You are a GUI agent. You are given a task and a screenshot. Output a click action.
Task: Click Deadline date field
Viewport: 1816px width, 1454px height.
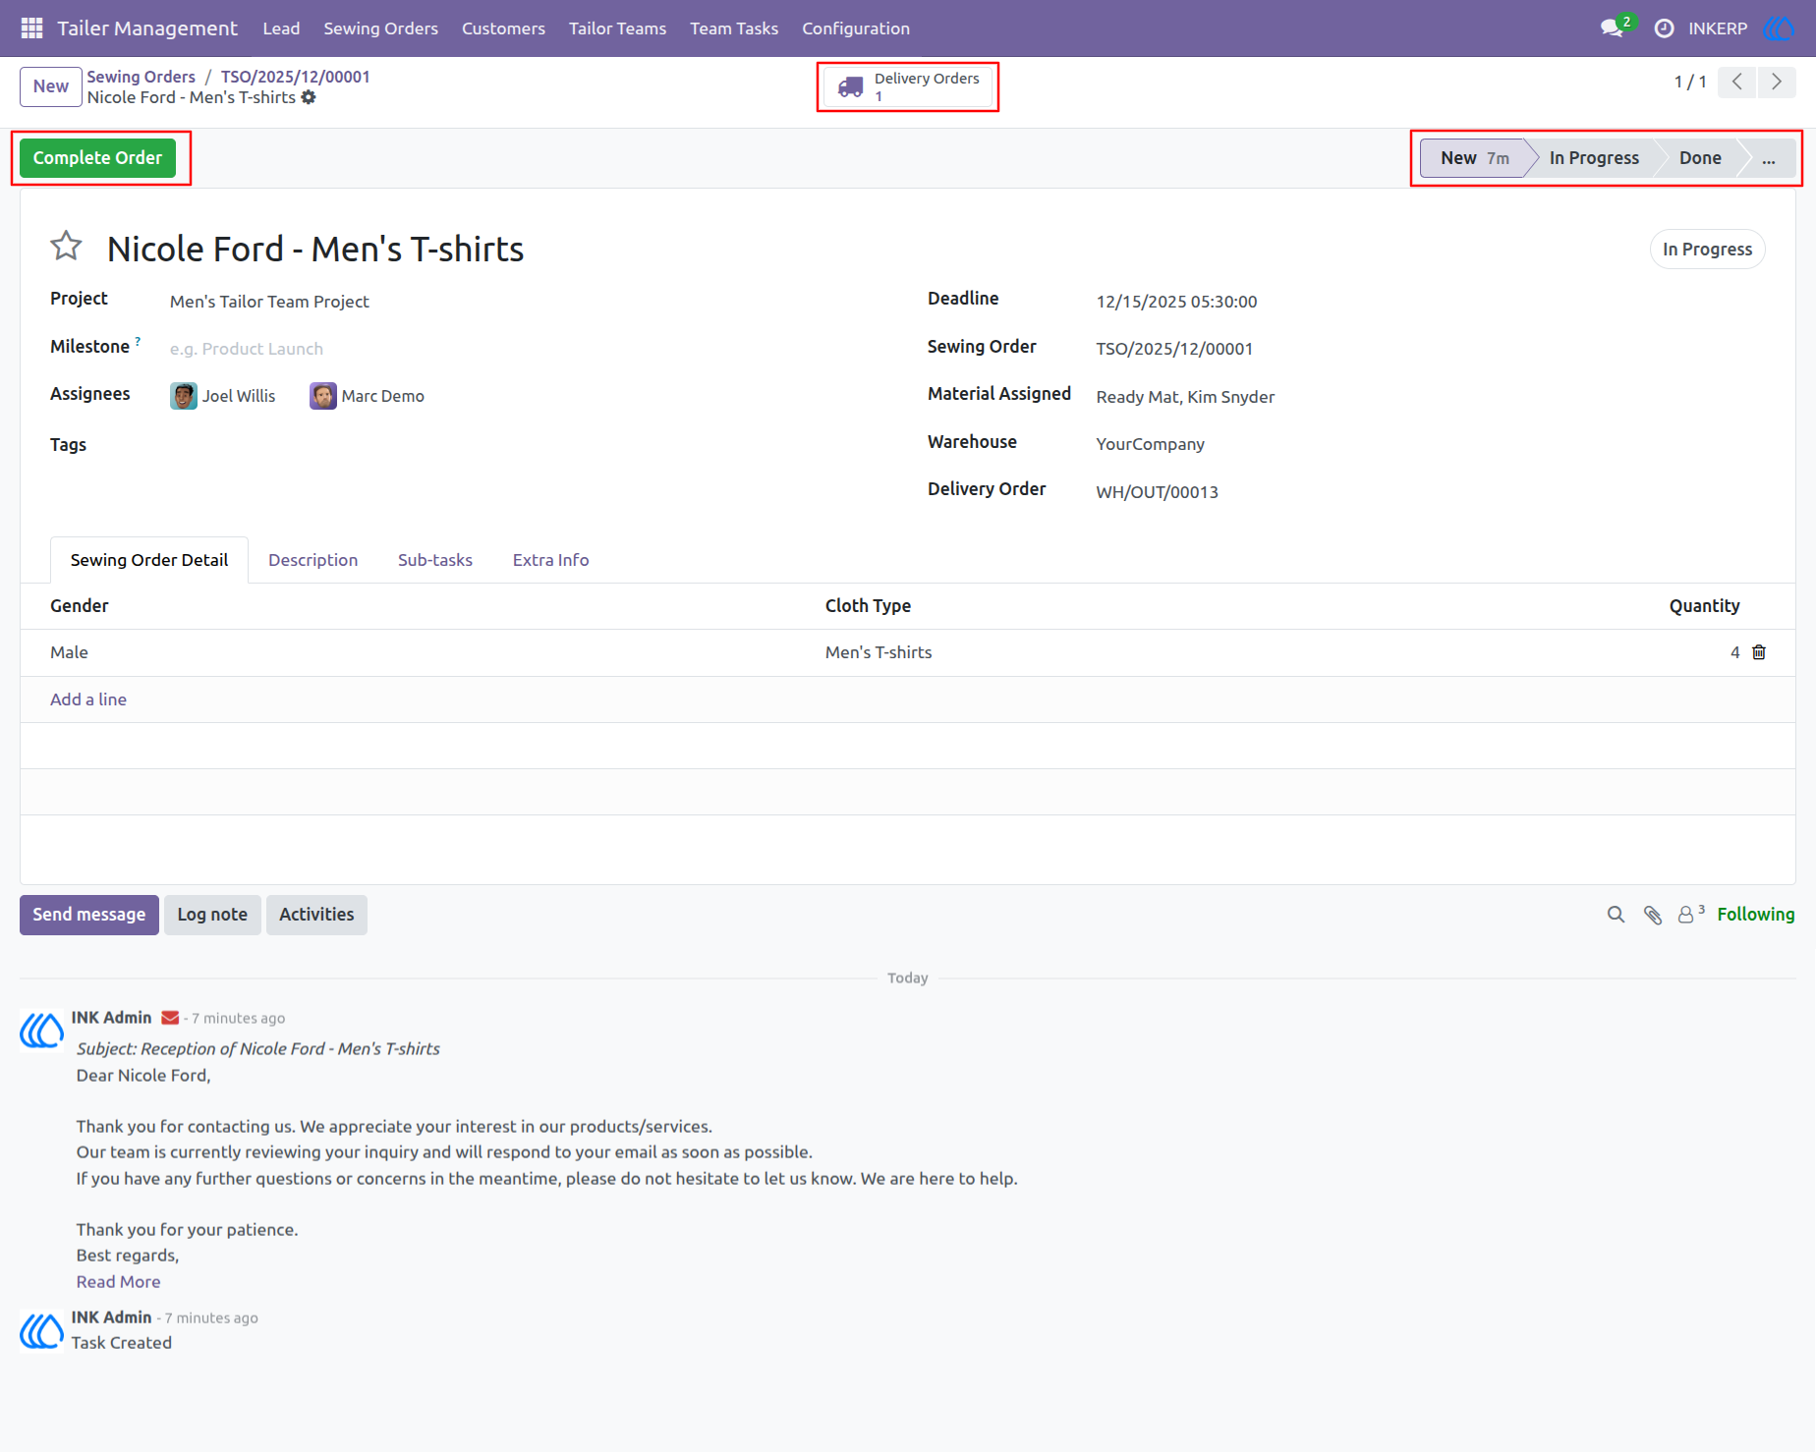(1430, 302)
